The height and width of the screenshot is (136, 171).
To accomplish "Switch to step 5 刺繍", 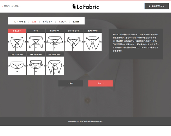I will click(x=76, y=22).
